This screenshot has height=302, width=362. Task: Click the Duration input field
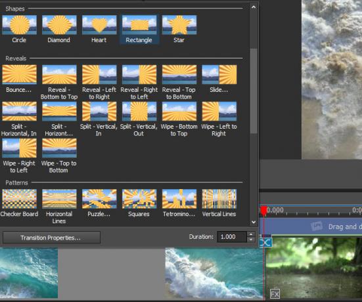coord(232,237)
